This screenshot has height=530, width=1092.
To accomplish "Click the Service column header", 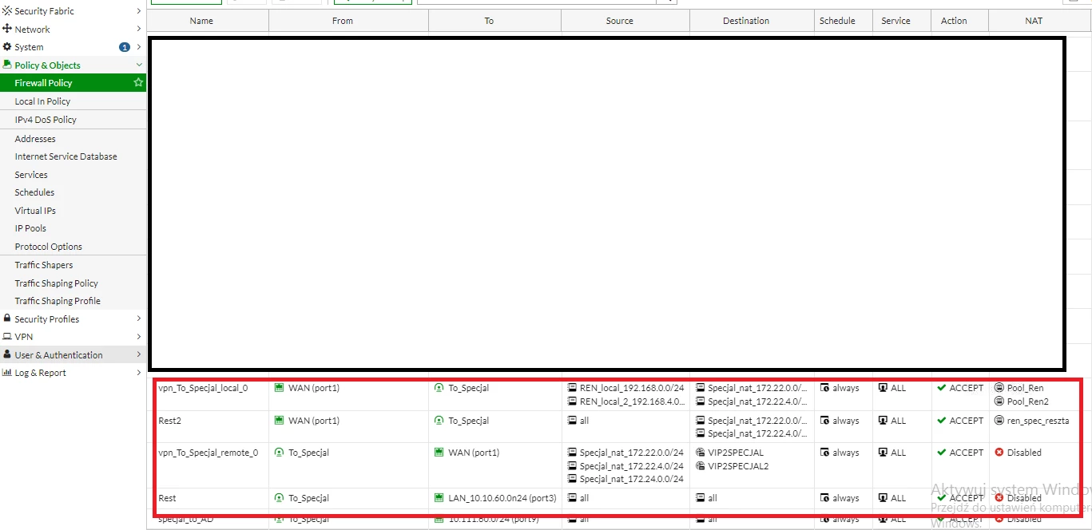I will 902,21.
